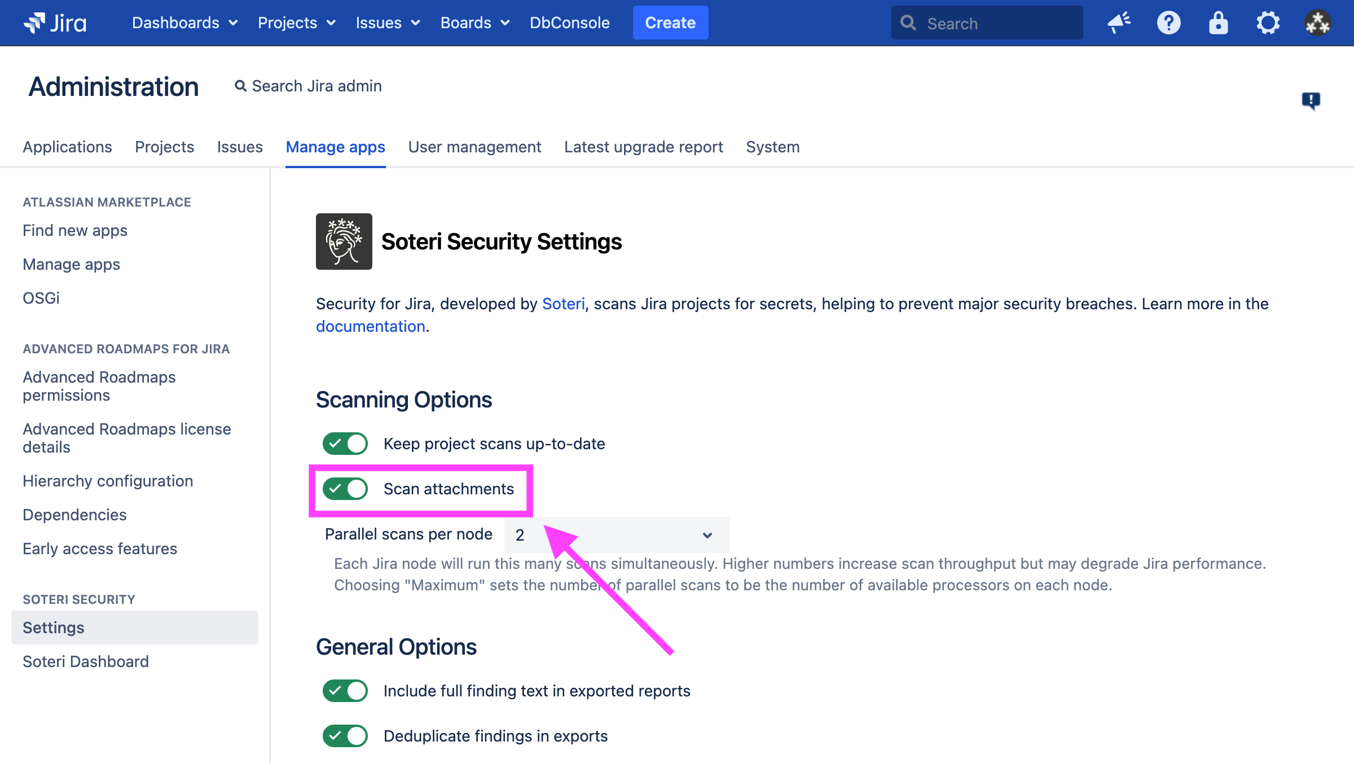Click the announcements megaphone icon

1119,23
